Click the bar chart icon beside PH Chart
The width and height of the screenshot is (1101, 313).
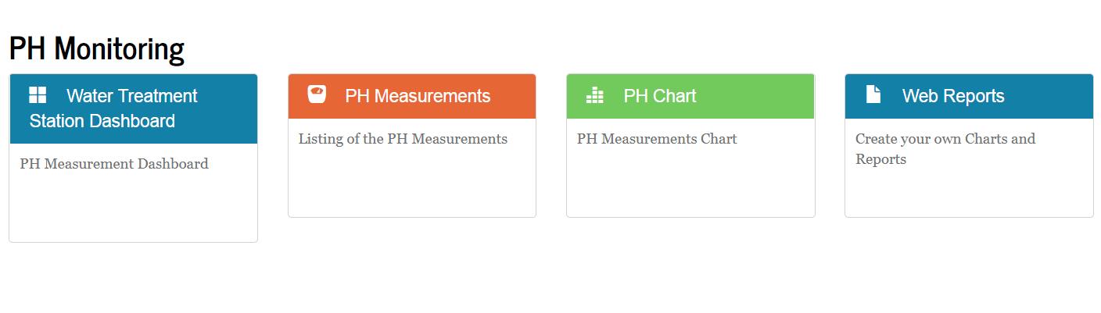pos(595,95)
